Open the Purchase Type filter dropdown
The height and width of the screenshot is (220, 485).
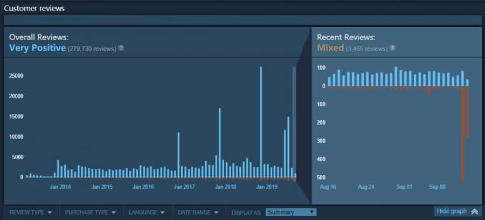(90, 212)
